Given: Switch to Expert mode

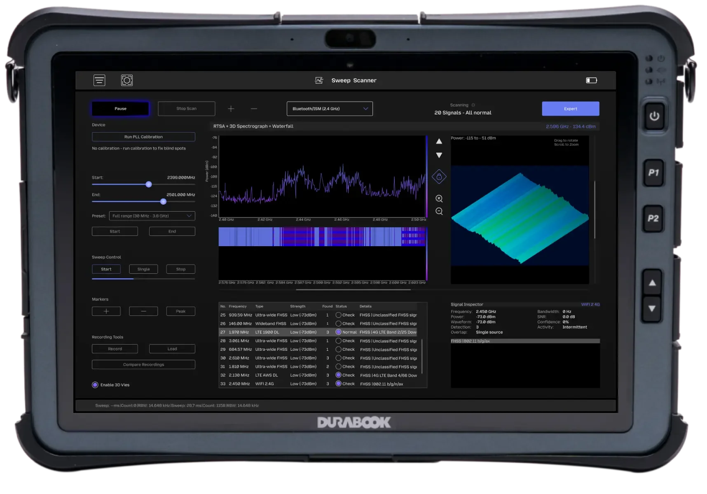Looking at the screenshot, I should point(571,109).
